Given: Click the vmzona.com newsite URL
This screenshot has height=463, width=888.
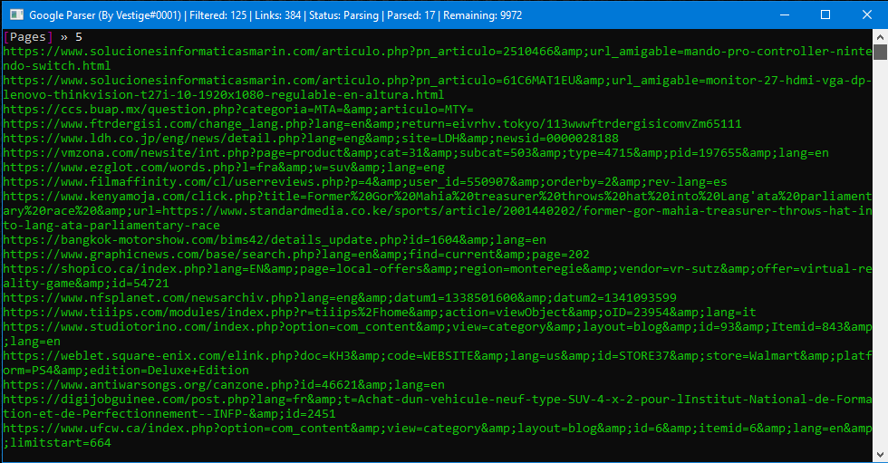Looking at the screenshot, I should coord(416,153).
